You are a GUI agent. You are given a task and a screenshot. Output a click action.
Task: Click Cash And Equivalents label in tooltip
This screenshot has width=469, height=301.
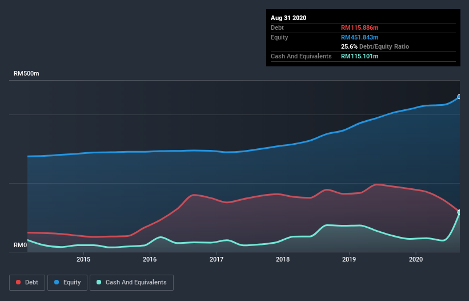(301, 56)
